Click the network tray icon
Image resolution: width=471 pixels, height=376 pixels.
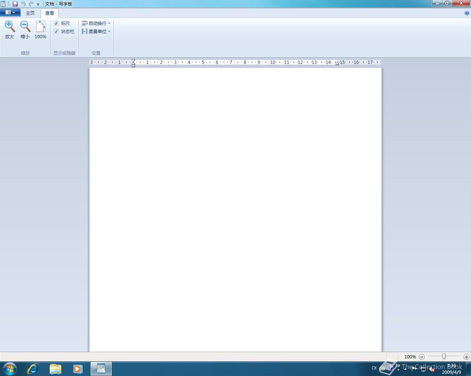click(x=423, y=369)
